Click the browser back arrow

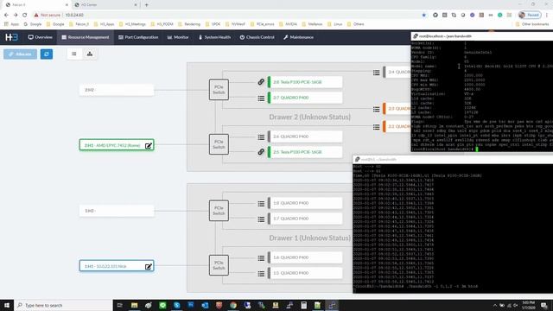coord(6,16)
